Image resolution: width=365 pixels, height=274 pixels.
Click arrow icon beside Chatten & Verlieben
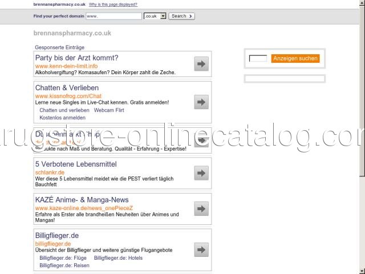pyautogui.click(x=201, y=102)
